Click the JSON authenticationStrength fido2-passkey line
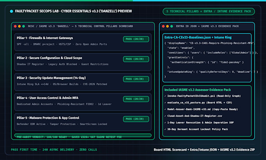The width and height of the screenshot is (266, 160). coord(207,62)
